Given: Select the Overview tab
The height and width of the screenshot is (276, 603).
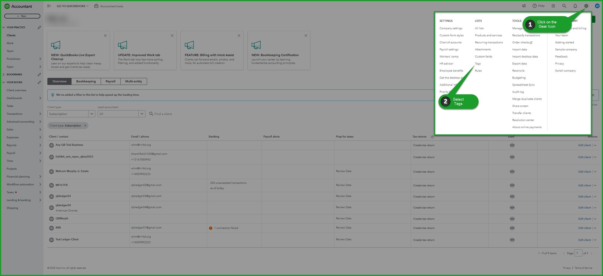Looking at the screenshot, I should pyautogui.click(x=59, y=81).
